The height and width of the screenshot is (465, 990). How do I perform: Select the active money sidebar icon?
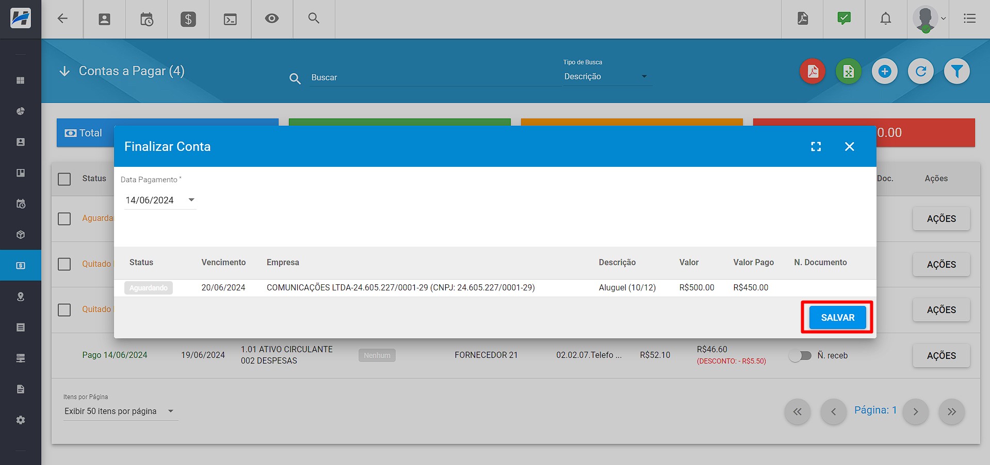[21, 265]
